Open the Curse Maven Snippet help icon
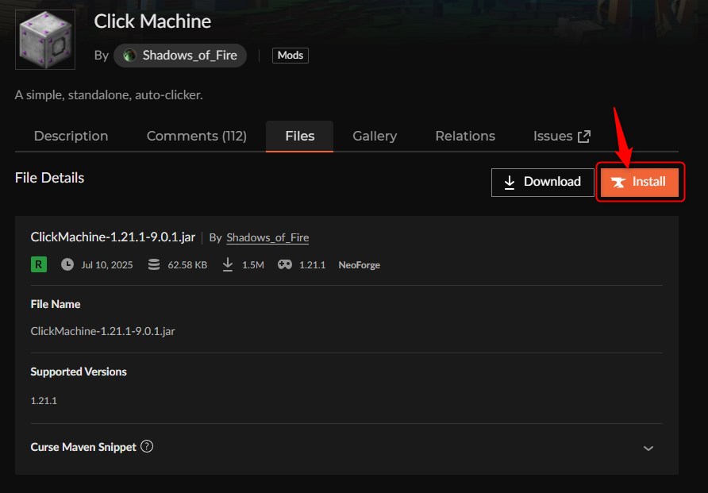 coord(146,447)
